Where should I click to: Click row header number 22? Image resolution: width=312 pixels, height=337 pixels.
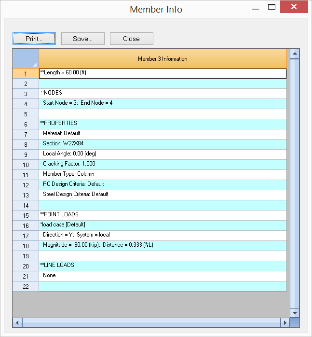click(x=26, y=286)
